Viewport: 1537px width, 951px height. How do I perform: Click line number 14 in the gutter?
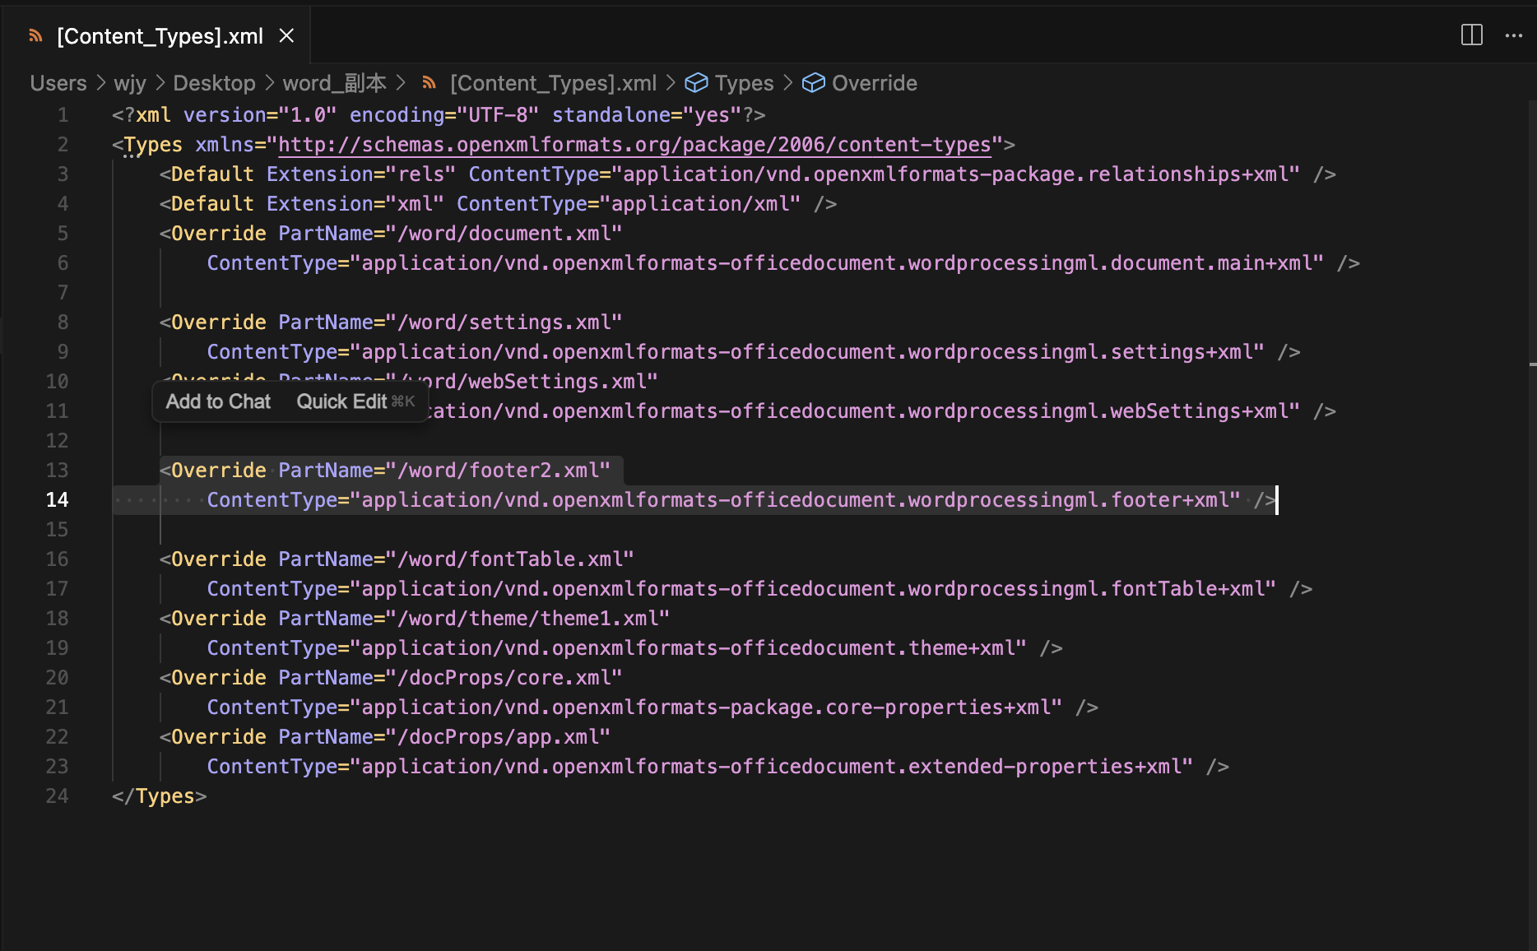(x=57, y=500)
